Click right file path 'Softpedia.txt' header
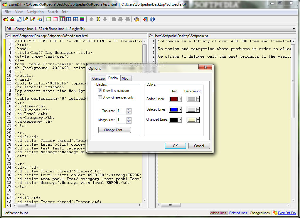Screen dimensions: 300x218 tap(178, 36)
